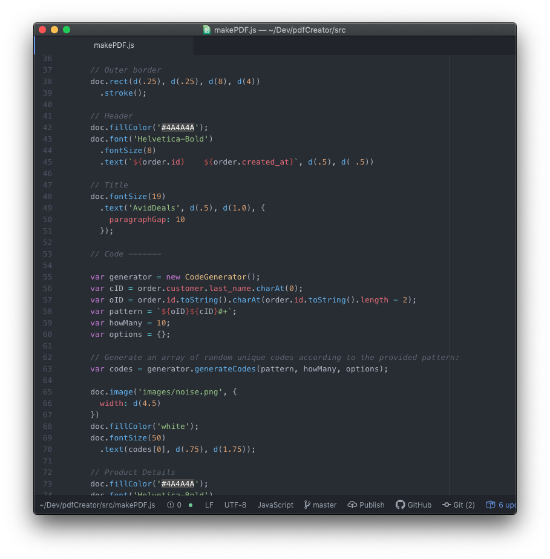Click 'codes[0]' argument on line 70
The width and height of the screenshot is (550, 559).
pos(147,449)
